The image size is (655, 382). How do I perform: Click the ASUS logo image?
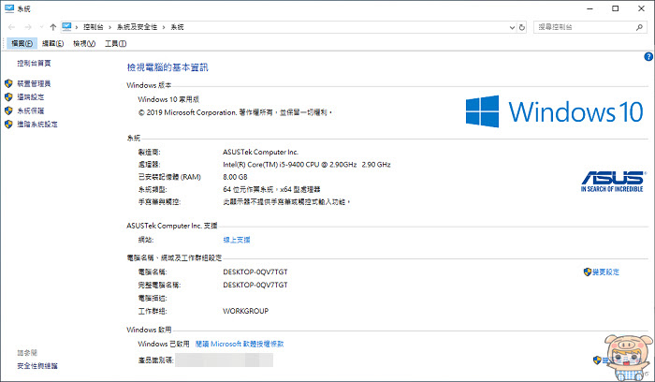613,181
